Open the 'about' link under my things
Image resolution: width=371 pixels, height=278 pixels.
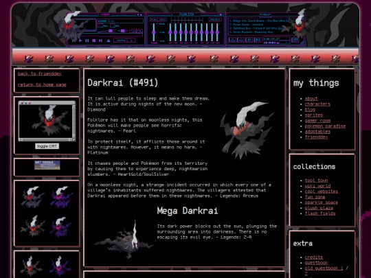(311, 98)
